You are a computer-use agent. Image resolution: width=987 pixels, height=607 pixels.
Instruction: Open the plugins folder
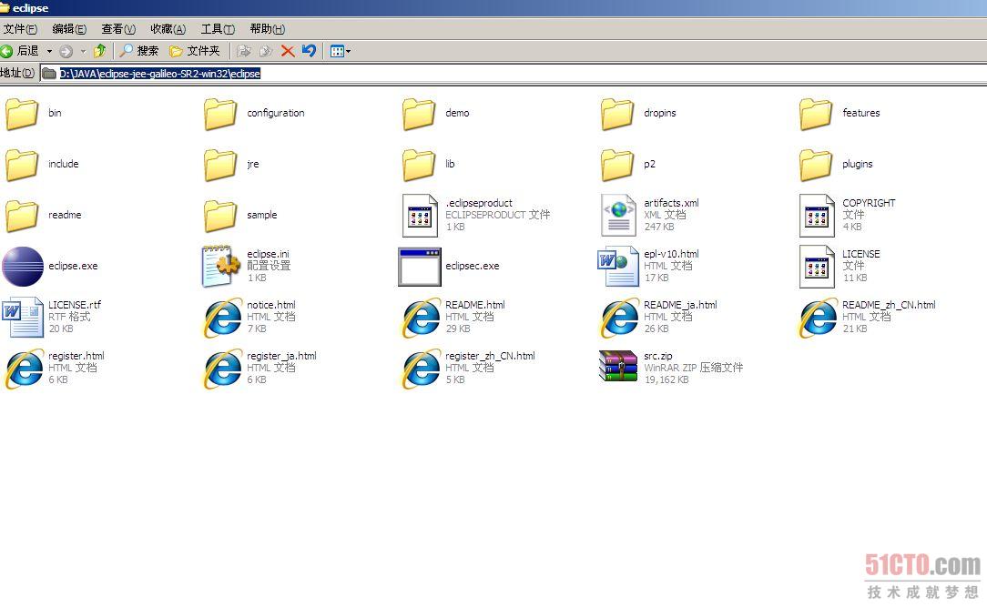[x=817, y=165]
